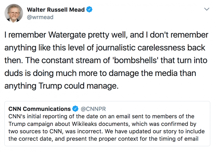Click 'anything Trump could manage.' closing line

click(x=61, y=86)
